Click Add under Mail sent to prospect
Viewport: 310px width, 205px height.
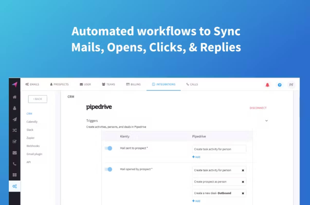[x=196, y=157]
